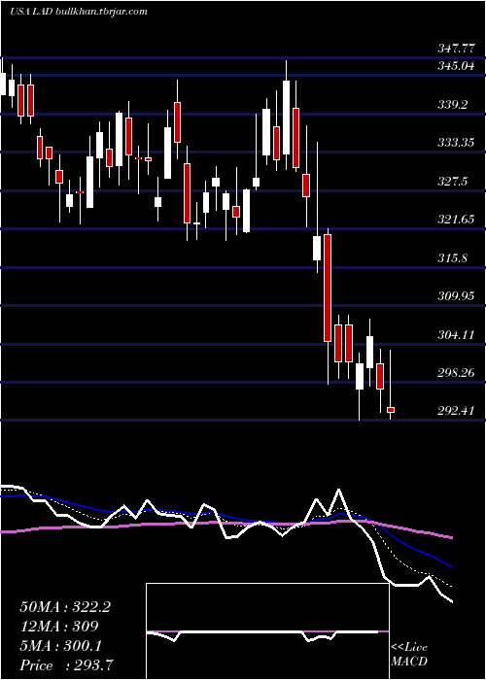This screenshot has height=680, width=486.
Task: Select the 304.11 price axis label
Action: coord(456,335)
